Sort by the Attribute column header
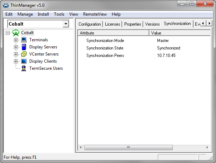Screen dimensions: 216x163 tap(114, 33)
